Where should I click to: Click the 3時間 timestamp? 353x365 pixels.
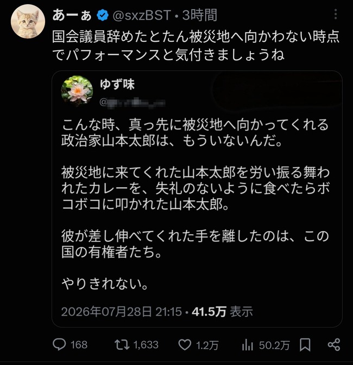200,15
